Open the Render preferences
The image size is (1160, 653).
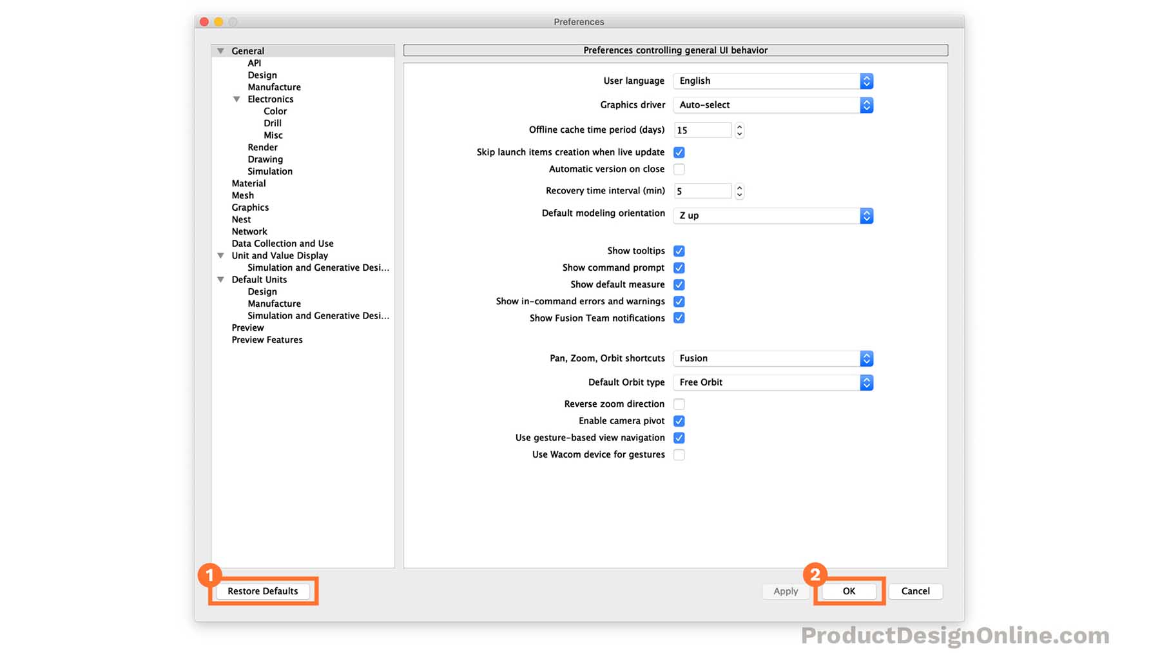click(x=263, y=148)
